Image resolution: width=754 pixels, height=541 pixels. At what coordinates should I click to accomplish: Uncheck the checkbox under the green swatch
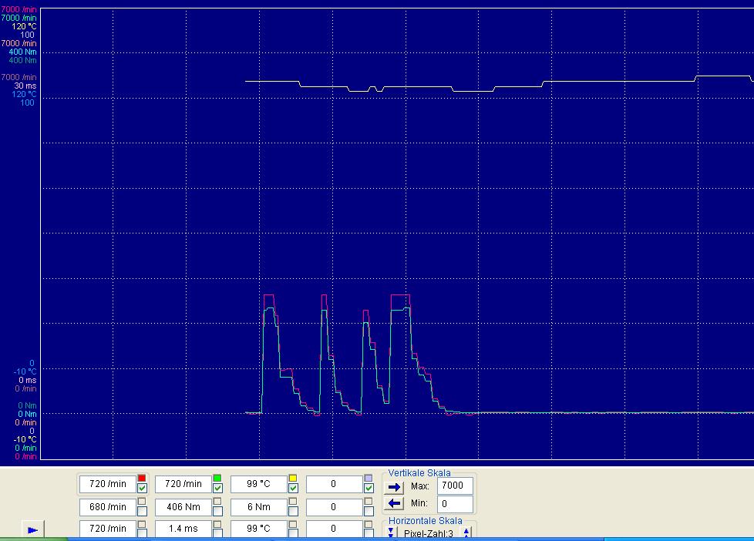(217, 489)
